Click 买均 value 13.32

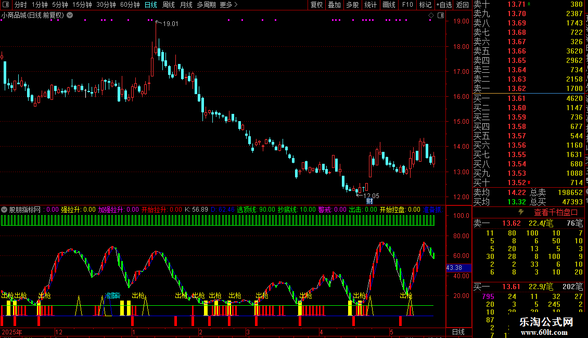point(516,202)
